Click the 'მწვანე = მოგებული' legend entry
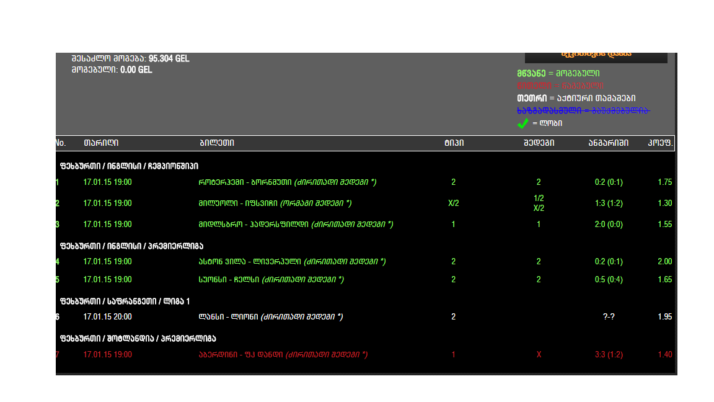Image resolution: width=714 pixels, height=402 pixels. coord(558,73)
